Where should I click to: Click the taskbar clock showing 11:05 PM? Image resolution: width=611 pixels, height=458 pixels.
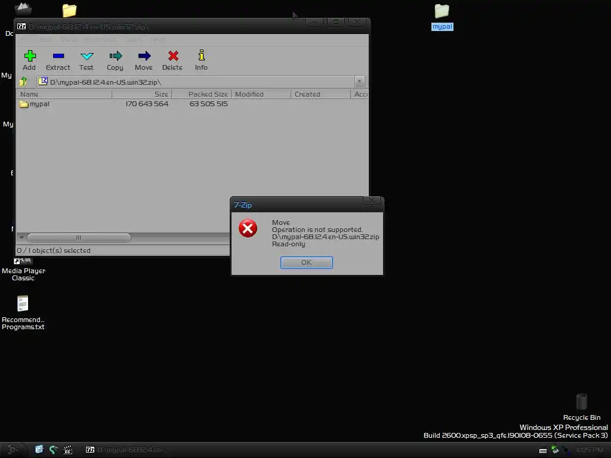[590, 450]
